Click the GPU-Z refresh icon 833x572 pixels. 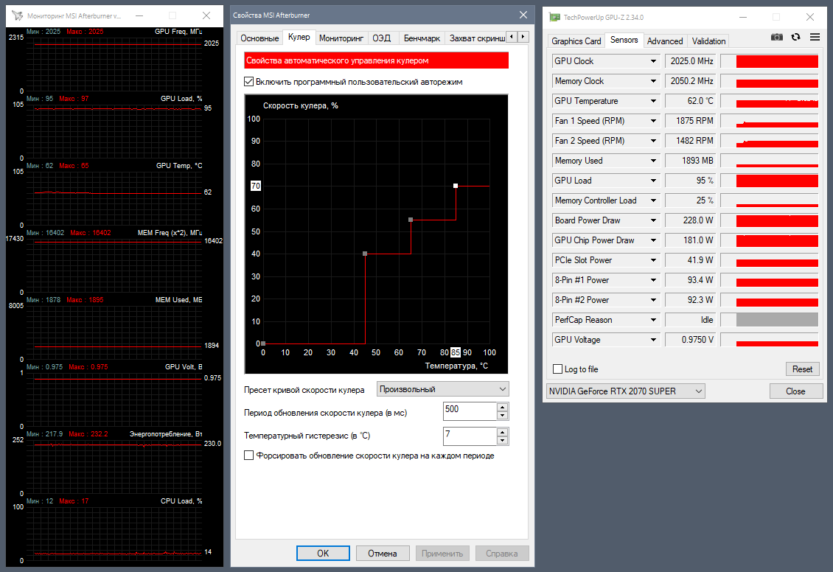coord(796,37)
